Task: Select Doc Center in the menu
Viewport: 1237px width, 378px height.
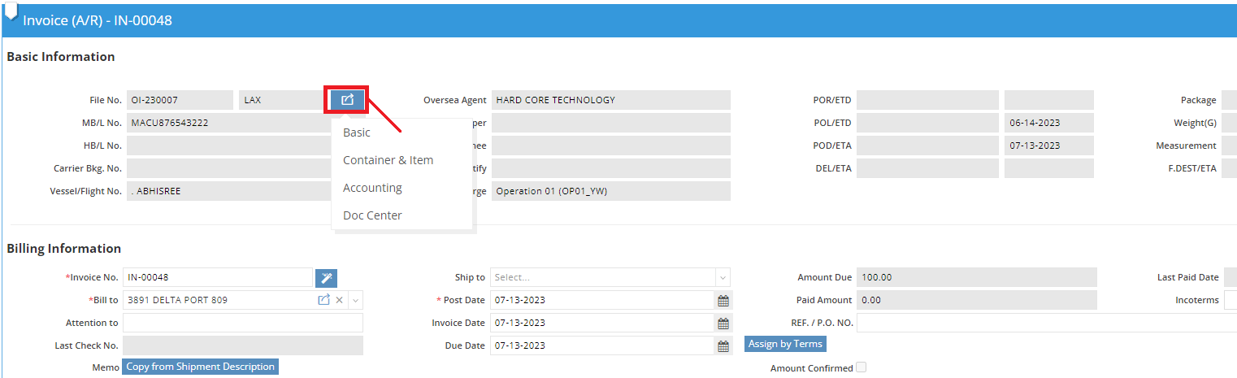Action: (372, 215)
